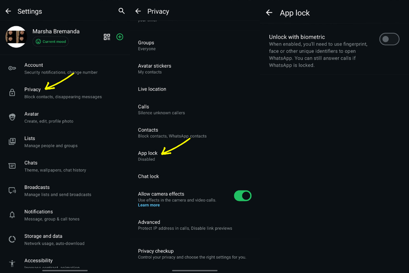Screen dimensions: 409x273
Task: Open Privacy checkup
Action: tap(195, 254)
